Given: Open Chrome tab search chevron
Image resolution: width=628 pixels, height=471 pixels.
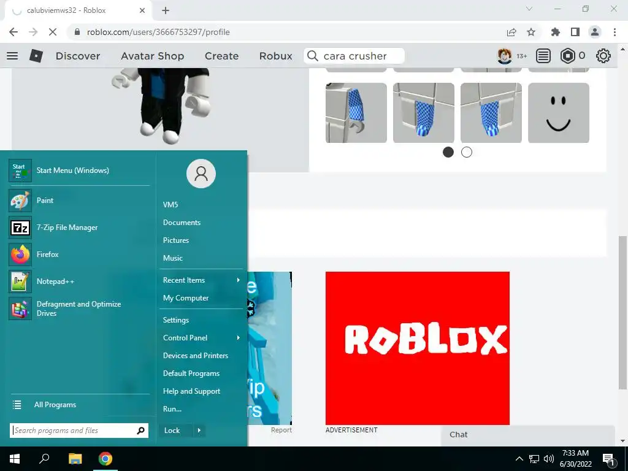Looking at the screenshot, I should pyautogui.click(x=529, y=9).
